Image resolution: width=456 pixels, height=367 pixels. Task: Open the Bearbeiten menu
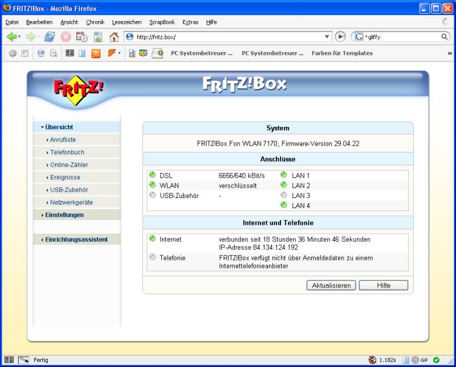[39, 22]
